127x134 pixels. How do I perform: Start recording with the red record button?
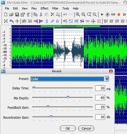(x=119, y=15)
